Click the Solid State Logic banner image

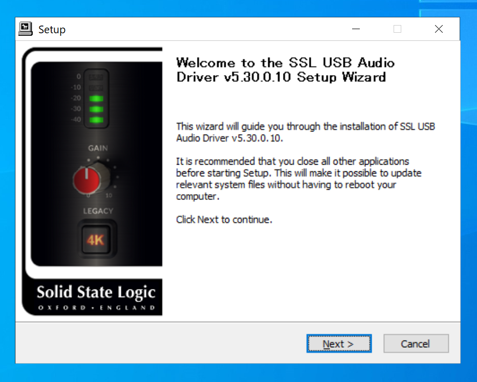coord(92,182)
